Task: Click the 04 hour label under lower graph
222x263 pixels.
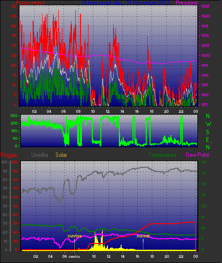Action: (50, 256)
